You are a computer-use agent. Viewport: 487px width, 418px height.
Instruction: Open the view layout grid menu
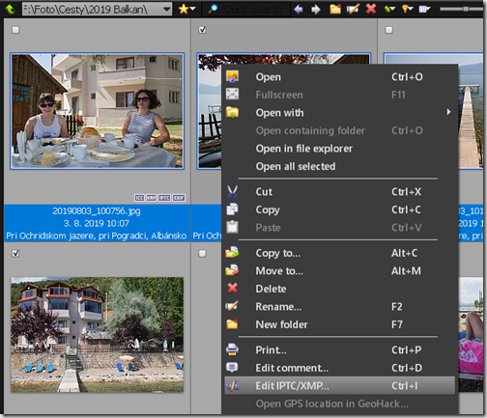point(424,9)
